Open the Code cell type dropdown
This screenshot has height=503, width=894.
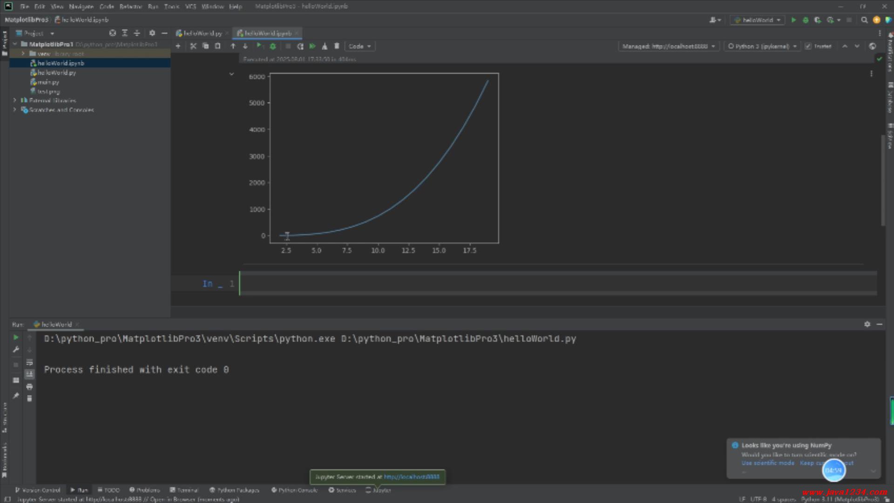(x=359, y=46)
